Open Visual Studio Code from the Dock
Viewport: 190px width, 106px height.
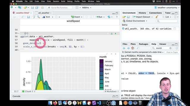tap(99, 103)
